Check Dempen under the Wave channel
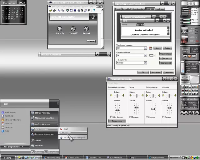This screenshot has width=200, height=160. pos(130,117)
